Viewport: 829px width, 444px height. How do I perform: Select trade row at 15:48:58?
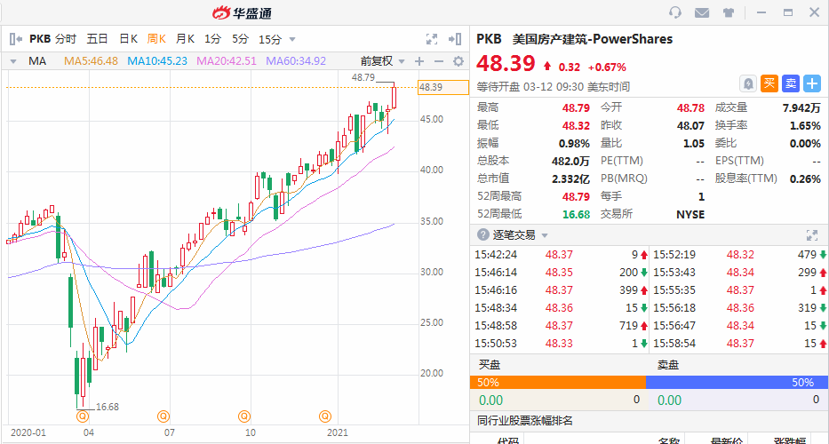pyautogui.click(x=560, y=326)
